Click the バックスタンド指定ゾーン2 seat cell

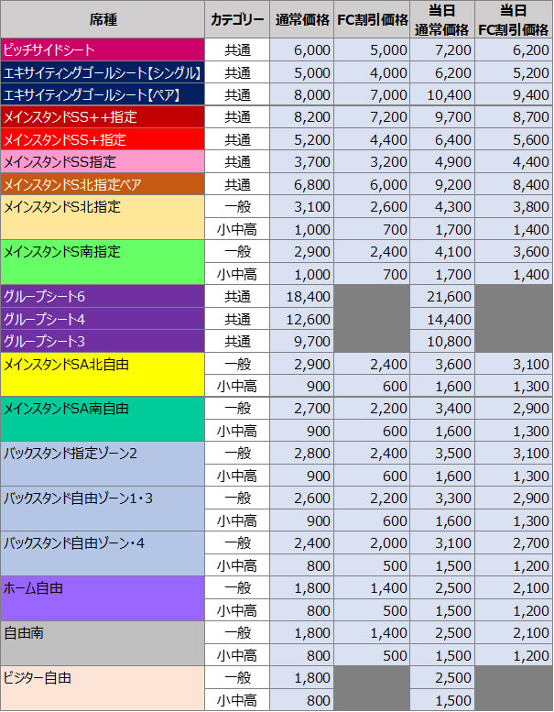click(x=103, y=465)
